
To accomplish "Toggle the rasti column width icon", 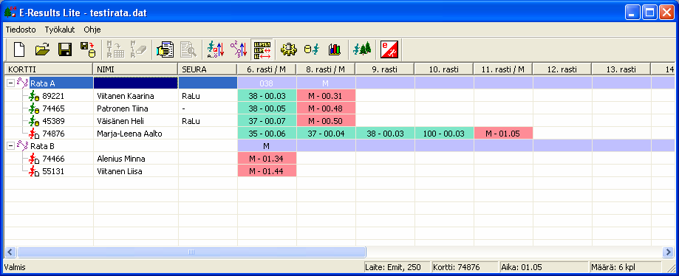I will click(262, 49).
